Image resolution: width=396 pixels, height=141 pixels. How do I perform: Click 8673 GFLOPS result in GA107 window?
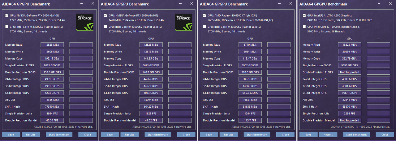click(x=151, y=65)
